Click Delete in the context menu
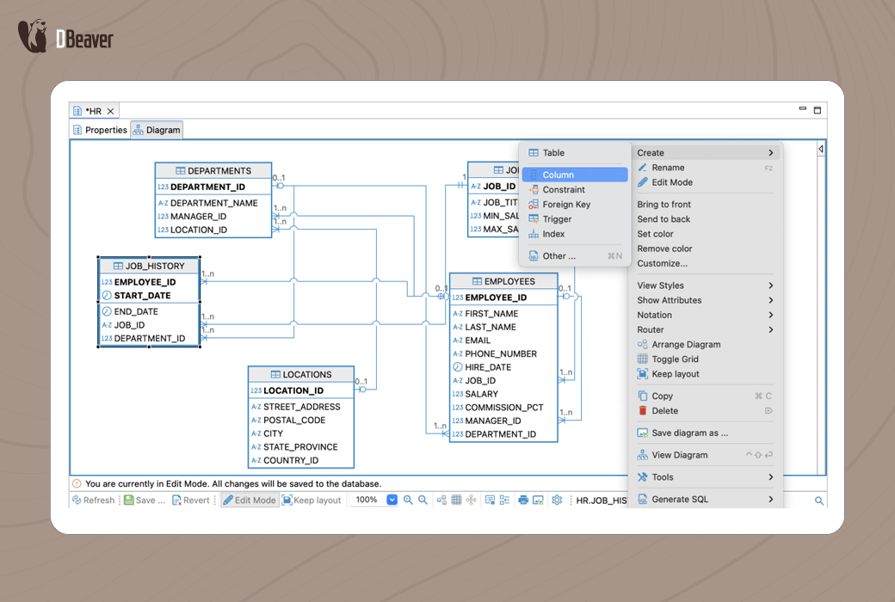The image size is (895, 602). click(x=664, y=411)
